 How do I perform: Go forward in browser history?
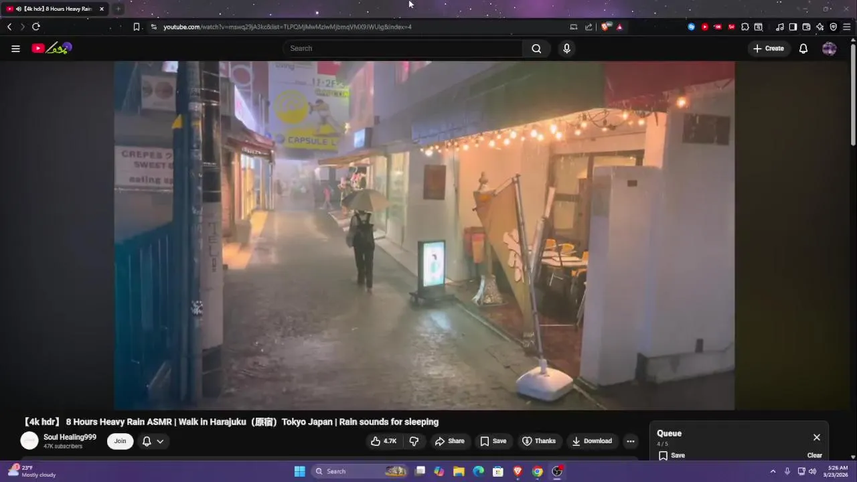click(x=23, y=27)
